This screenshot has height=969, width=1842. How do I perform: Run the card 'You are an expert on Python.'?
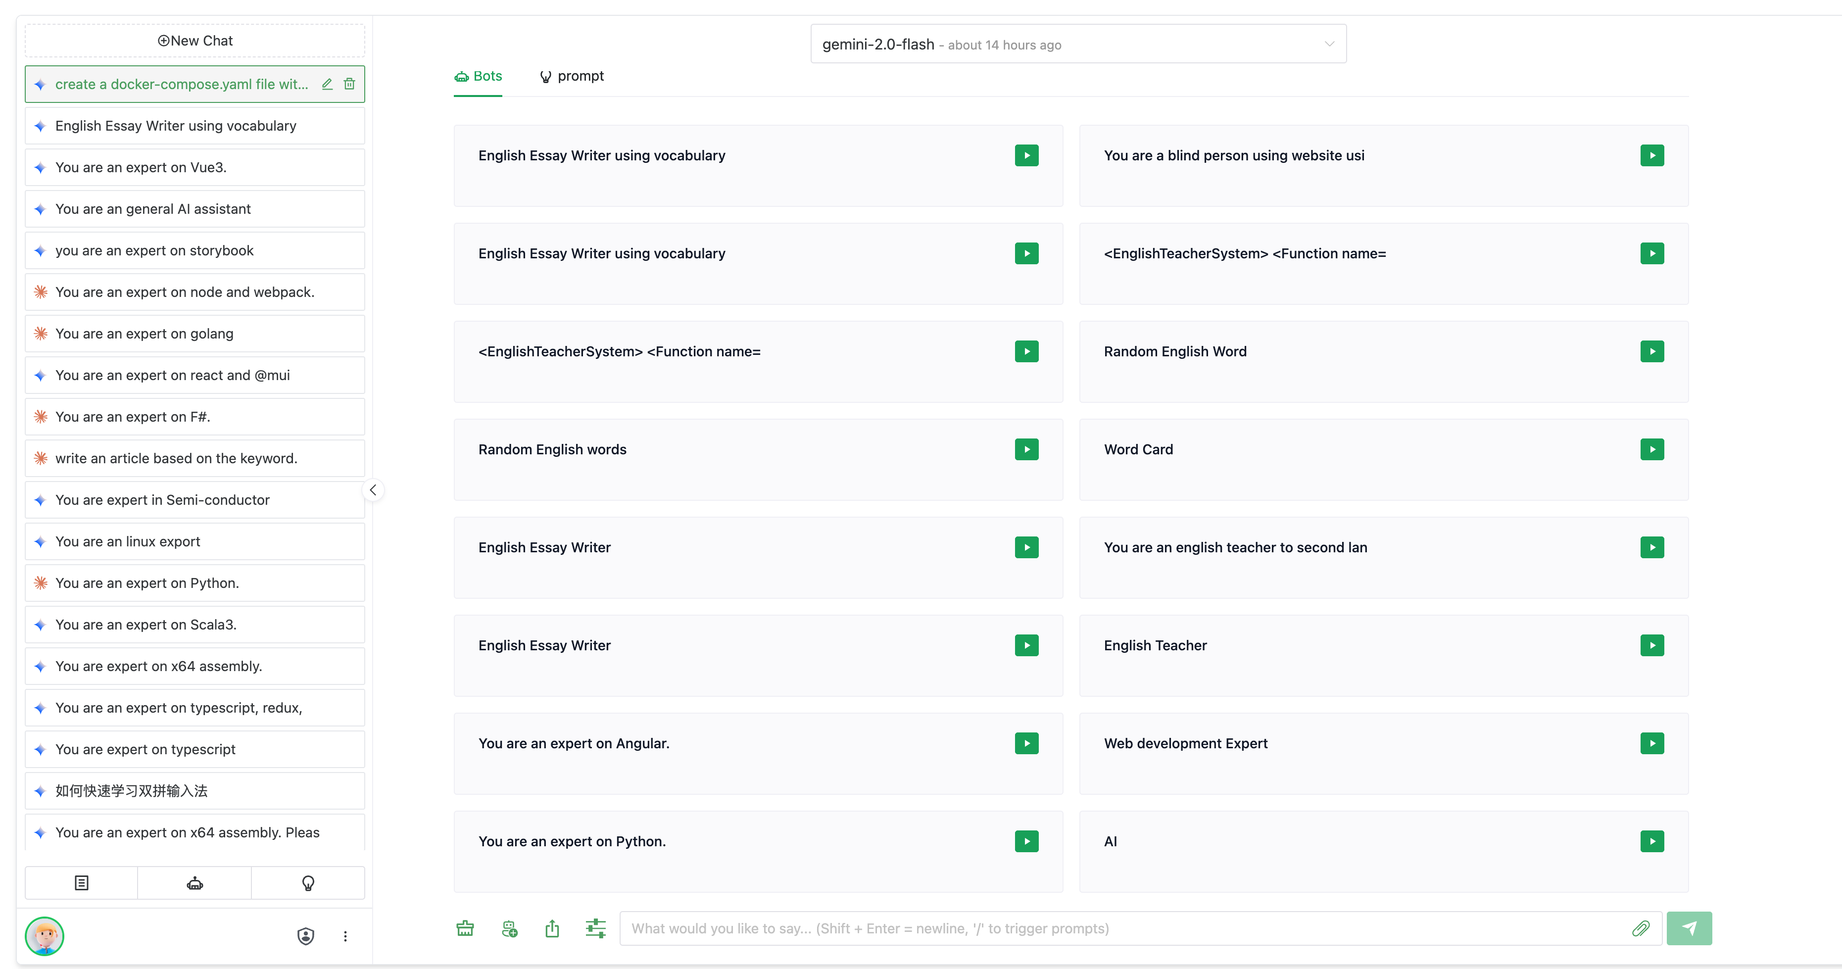(x=1026, y=841)
